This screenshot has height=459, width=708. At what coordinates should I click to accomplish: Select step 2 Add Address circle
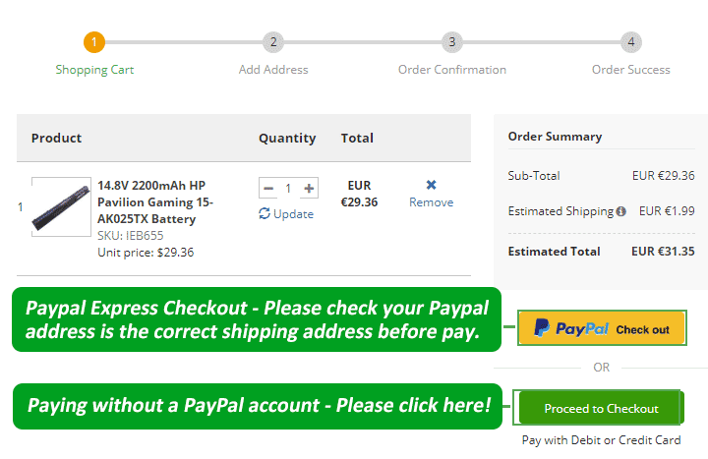pos(273,42)
